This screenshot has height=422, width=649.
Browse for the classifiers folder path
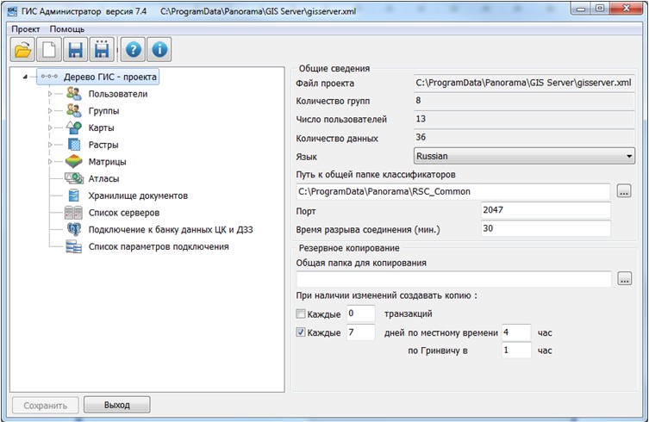pos(624,191)
